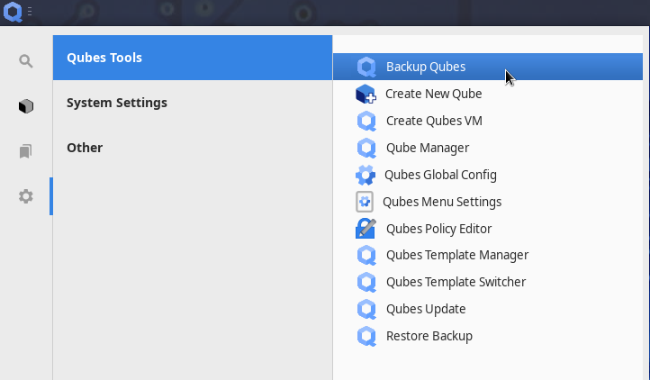The width and height of the screenshot is (650, 380).
Task: Select the qubes cube sidebar icon
Action: [x=26, y=106]
